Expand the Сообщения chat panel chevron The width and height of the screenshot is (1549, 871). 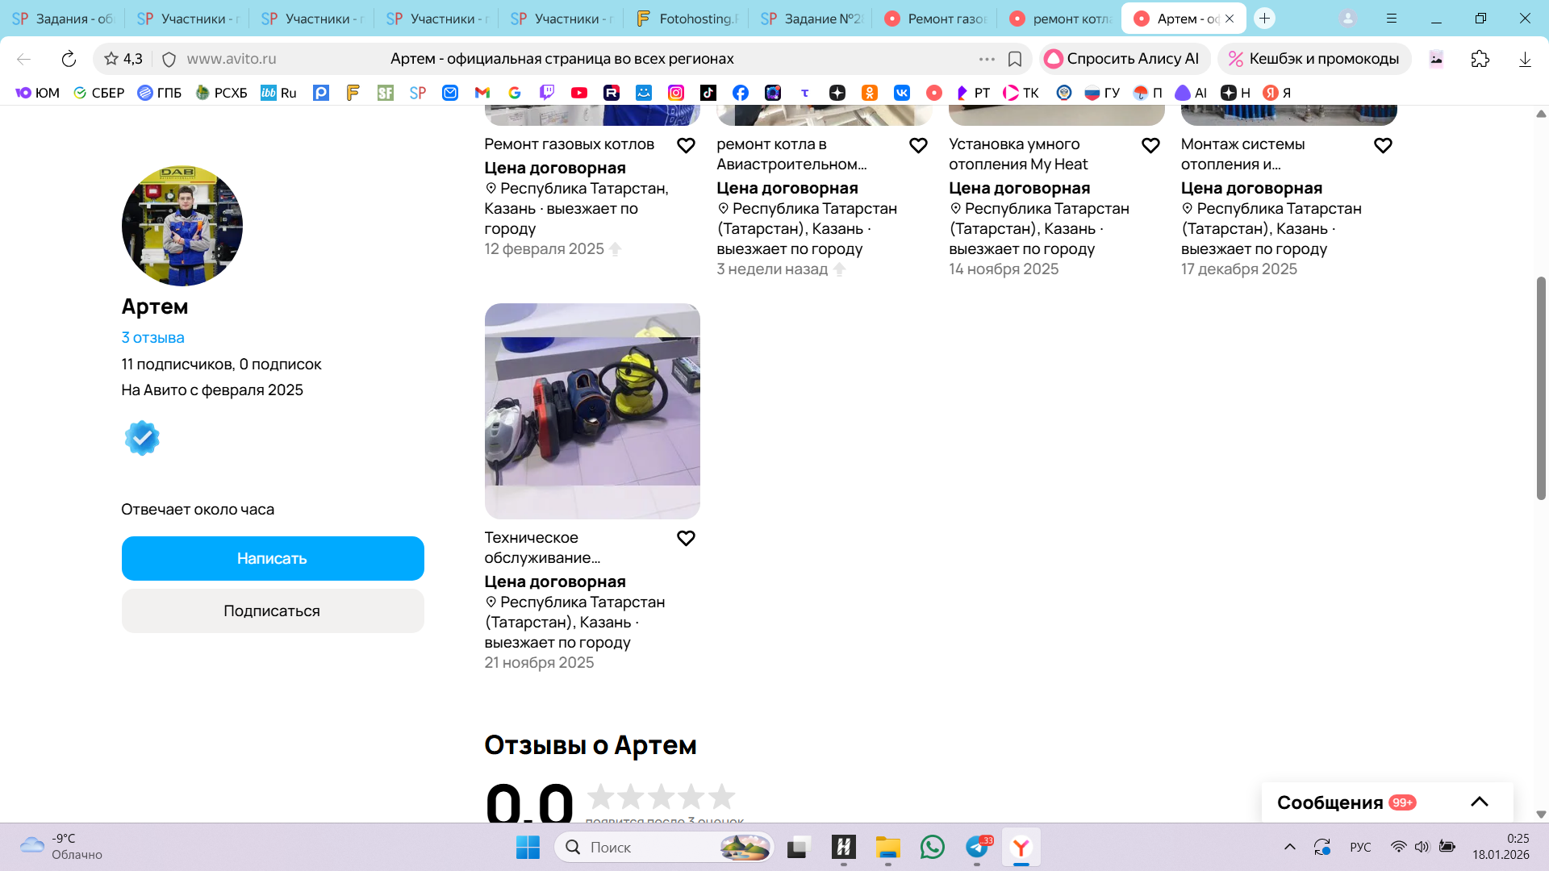pos(1479,802)
